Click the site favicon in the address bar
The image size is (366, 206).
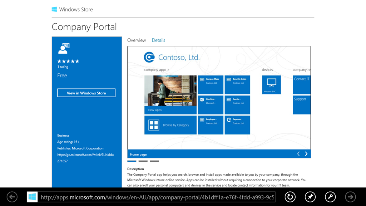(33, 197)
